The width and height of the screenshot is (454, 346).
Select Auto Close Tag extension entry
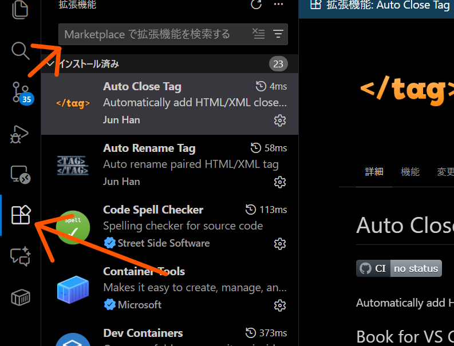pyautogui.click(x=169, y=104)
